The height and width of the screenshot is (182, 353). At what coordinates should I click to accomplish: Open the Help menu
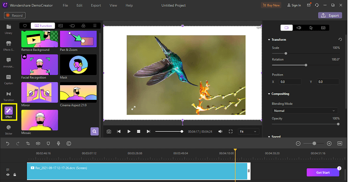129,5
